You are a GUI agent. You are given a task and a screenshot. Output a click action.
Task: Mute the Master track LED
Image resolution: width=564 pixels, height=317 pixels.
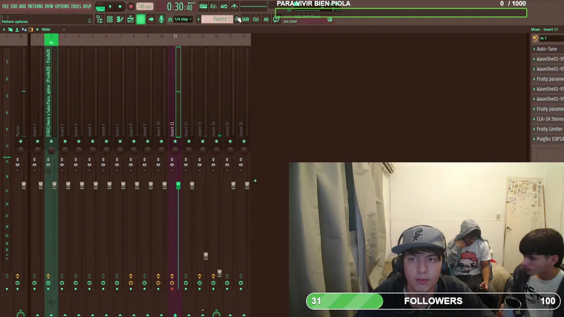click(20, 141)
